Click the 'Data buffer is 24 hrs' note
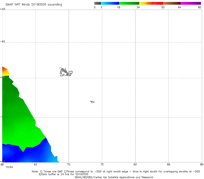The width and height of the screenshot is (204, 179). [63, 174]
